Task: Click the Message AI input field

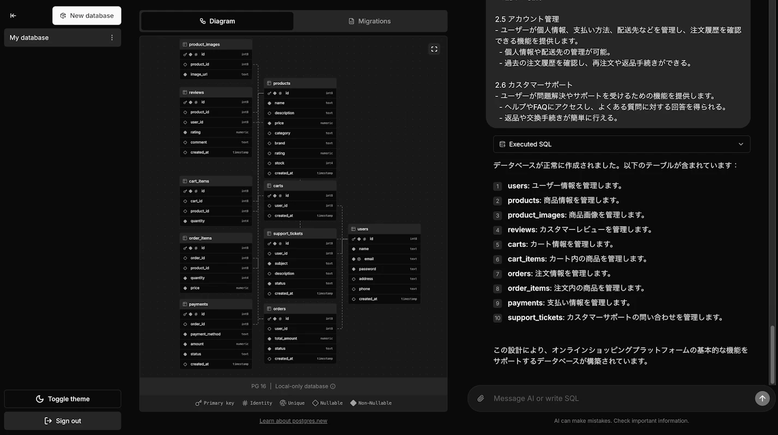Action: tap(599, 398)
